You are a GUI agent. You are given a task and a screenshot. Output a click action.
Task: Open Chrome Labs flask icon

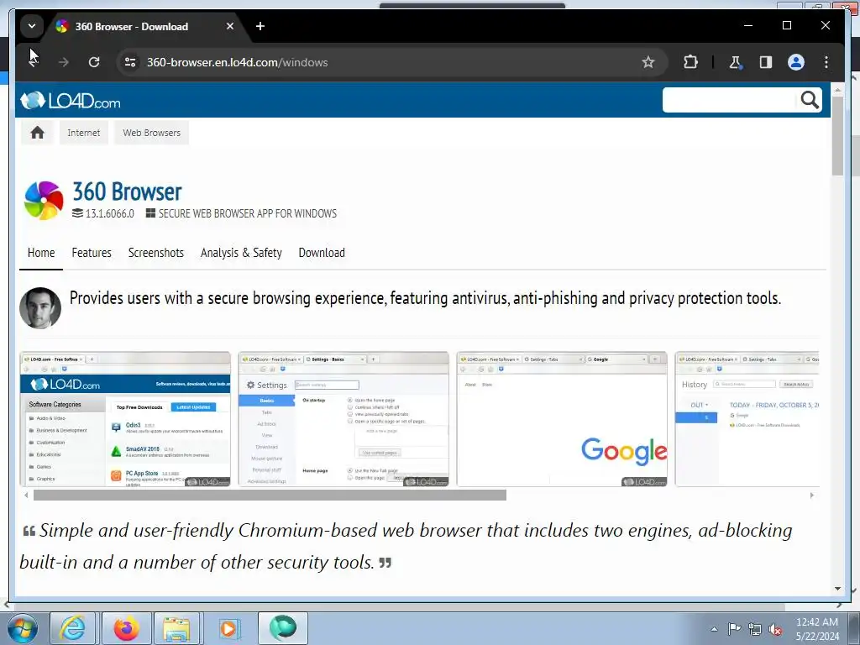pyautogui.click(x=736, y=62)
